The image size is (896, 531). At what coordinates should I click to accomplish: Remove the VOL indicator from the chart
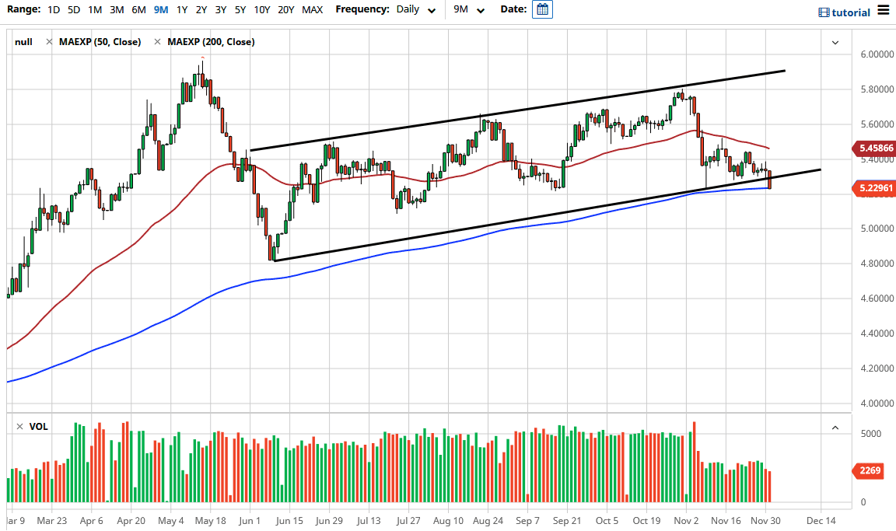coord(18,426)
